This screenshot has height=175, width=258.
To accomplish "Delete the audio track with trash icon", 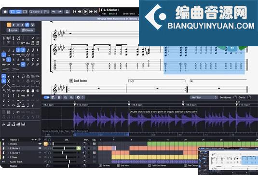I will 59,97.
